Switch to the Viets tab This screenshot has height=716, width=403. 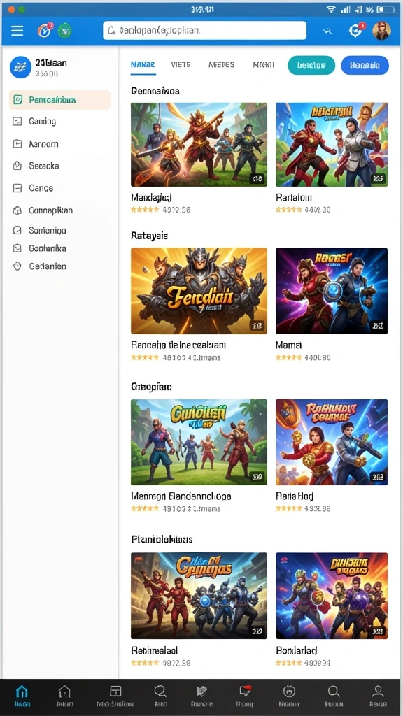[180, 65]
